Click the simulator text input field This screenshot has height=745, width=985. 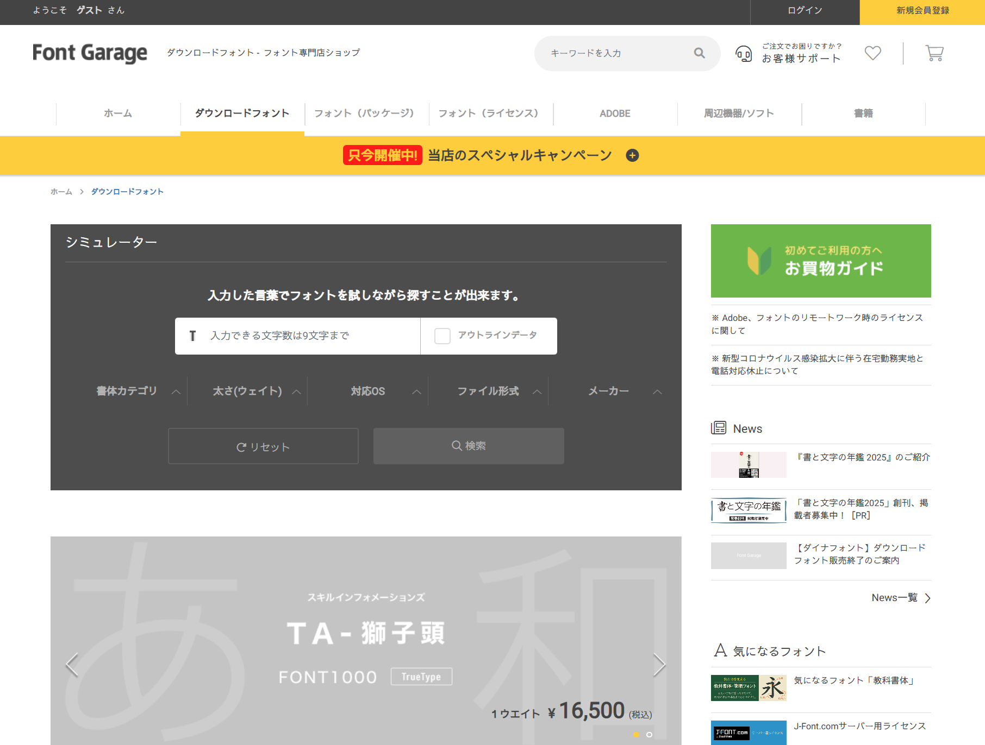click(x=304, y=336)
